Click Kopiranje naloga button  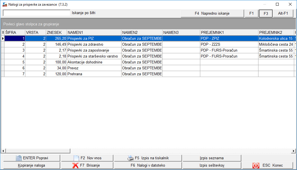31,165
